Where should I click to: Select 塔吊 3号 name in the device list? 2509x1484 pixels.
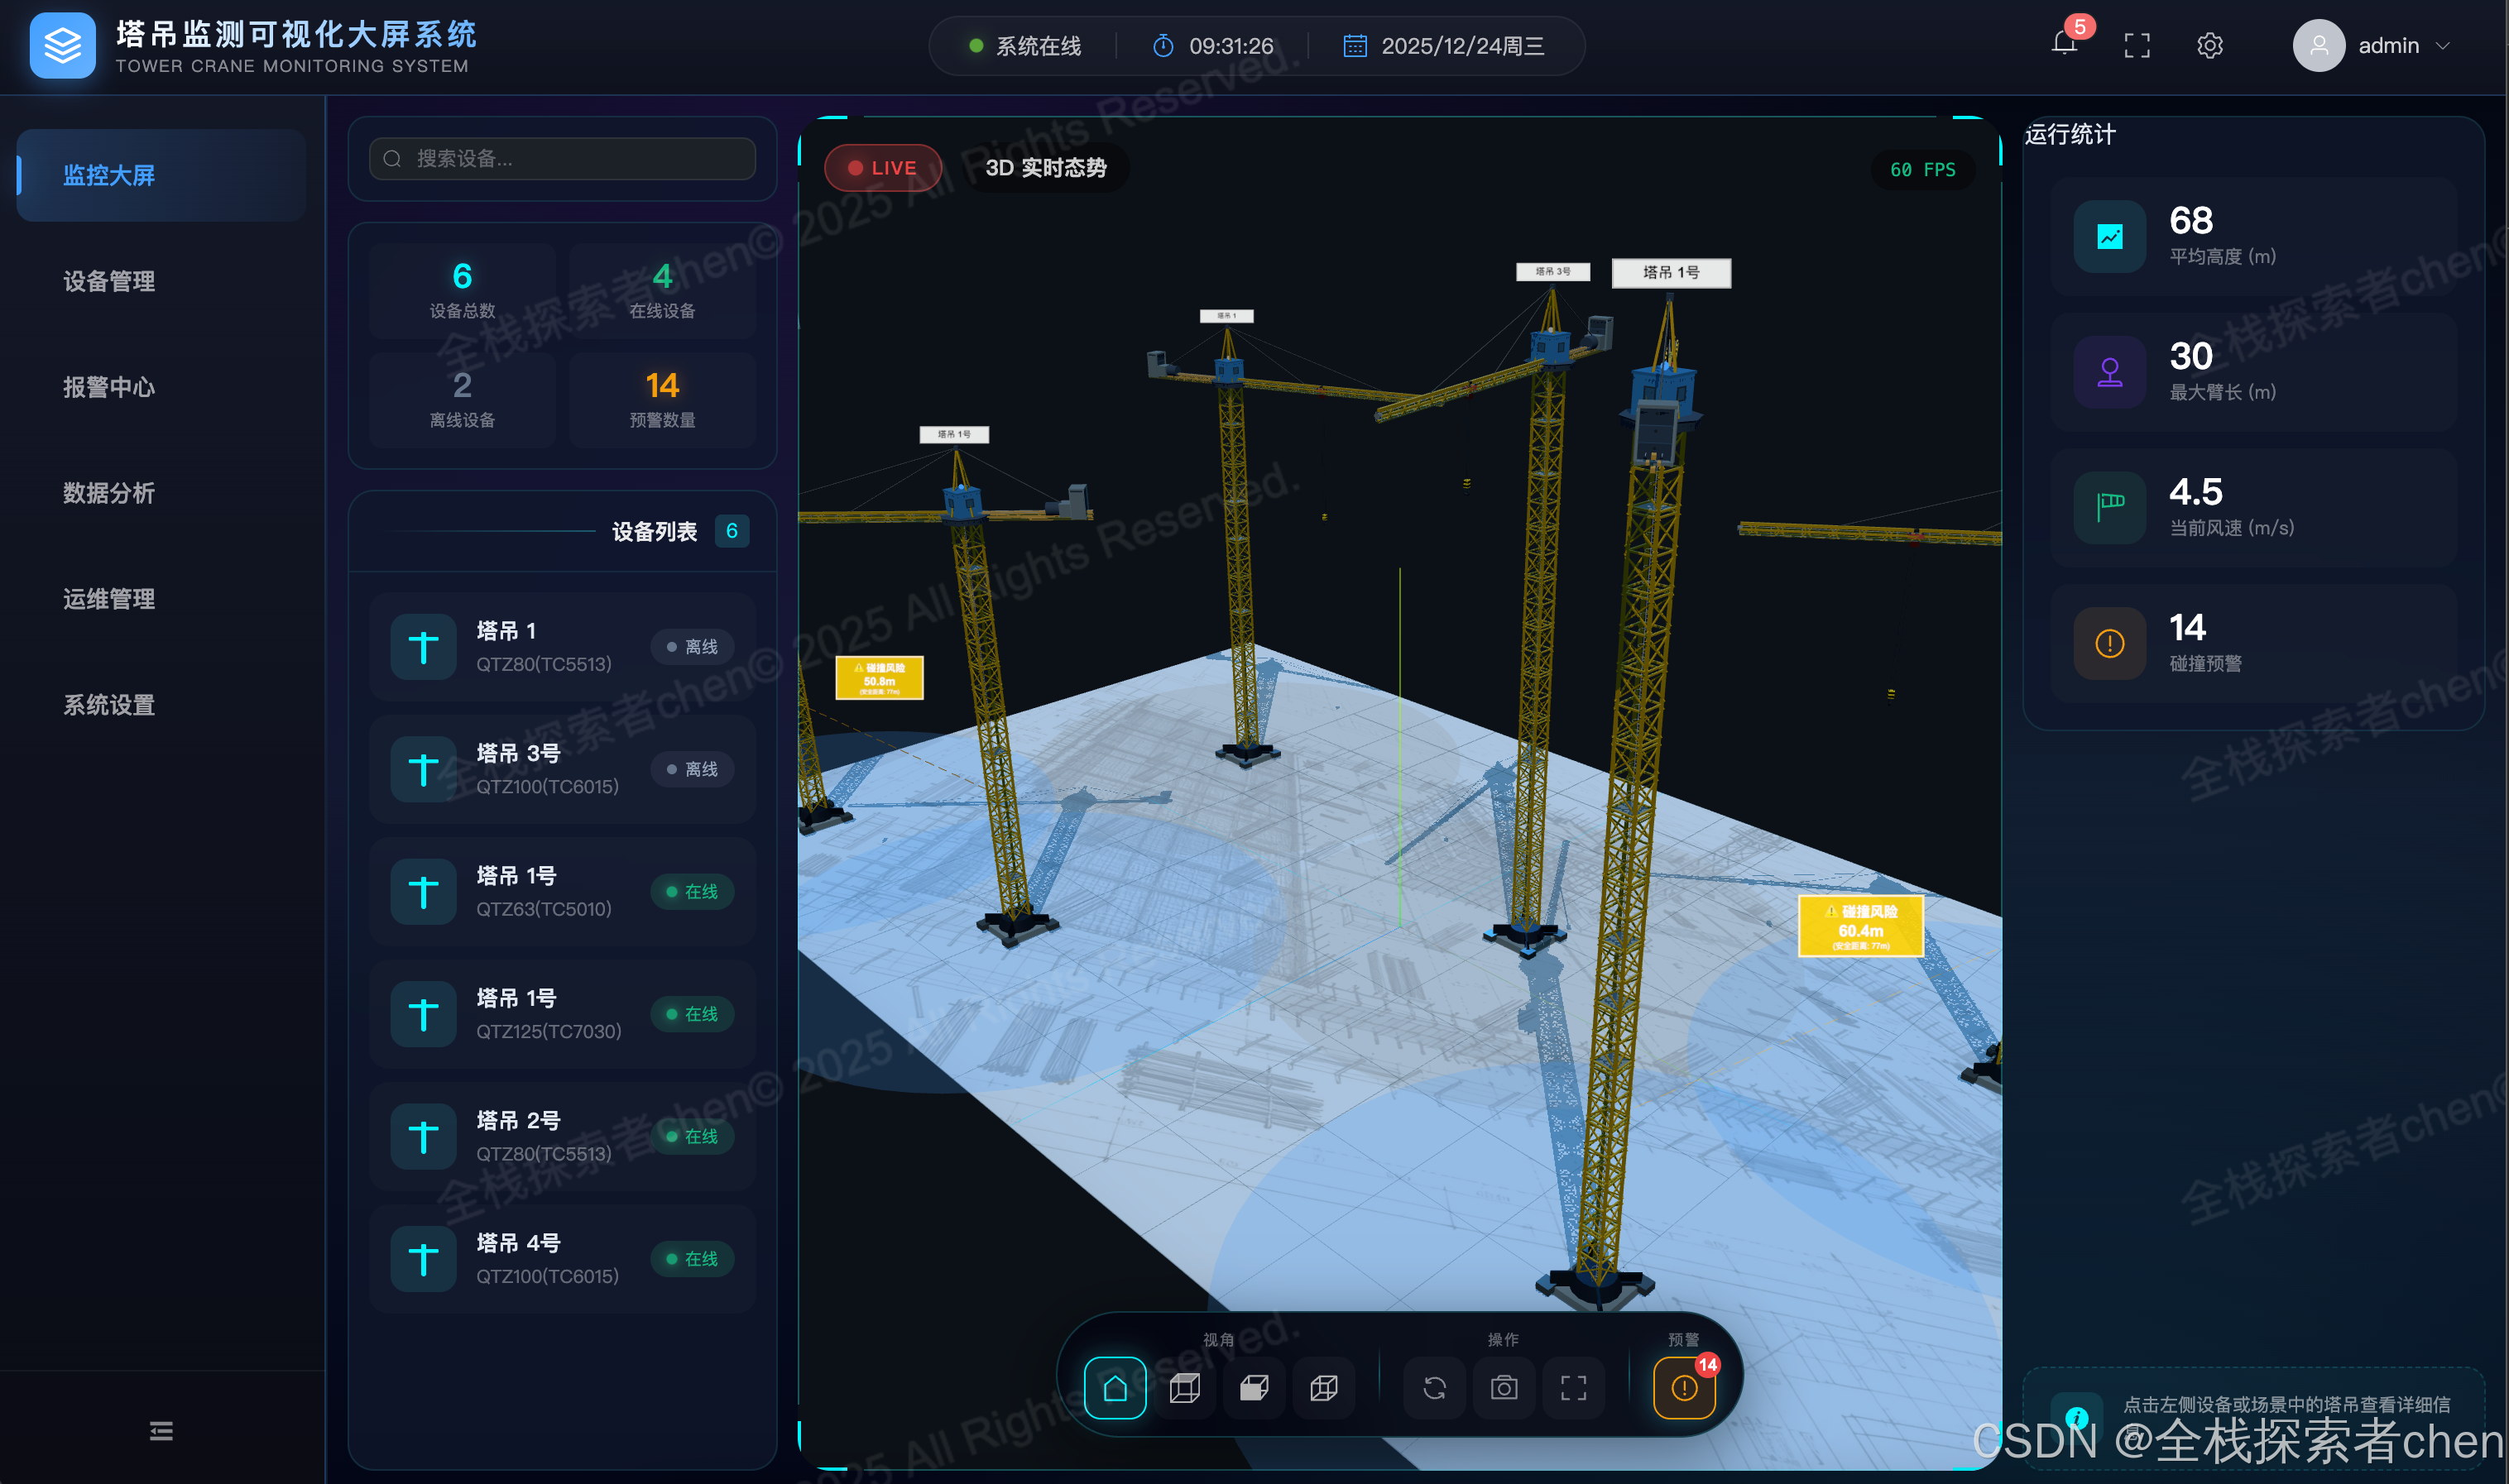(518, 753)
